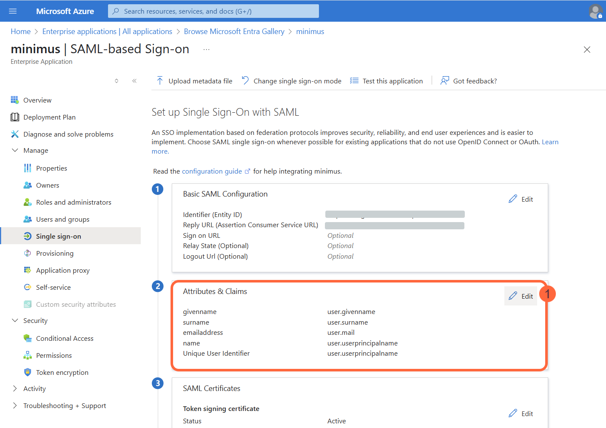Image resolution: width=606 pixels, height=428 pixels.
Task: Edit the Basic SAML Configuration
Action: click(521, 199)
